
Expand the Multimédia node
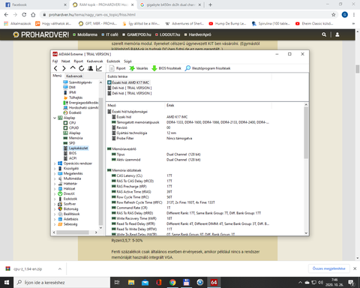tap(55, 178)
